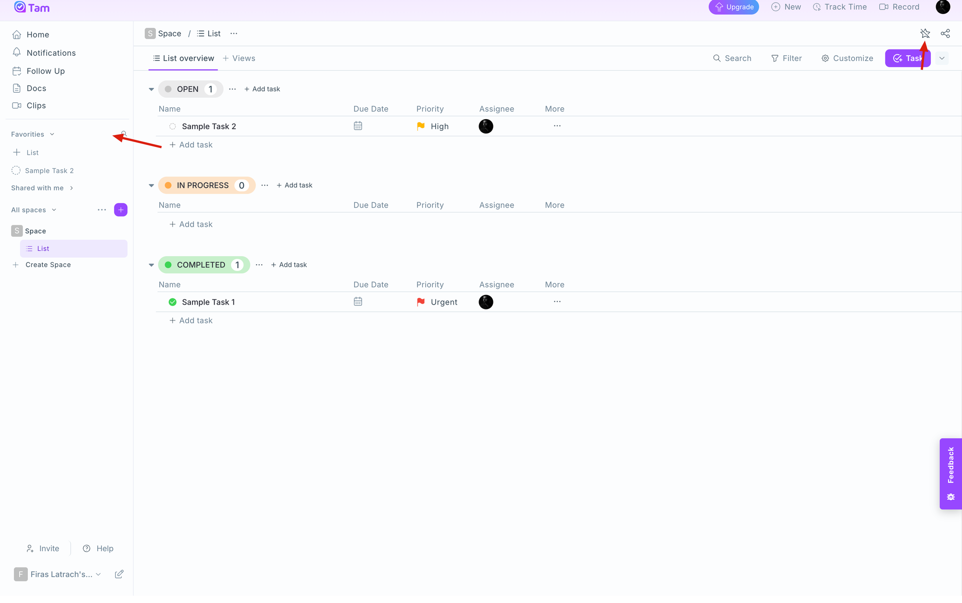Open the dropdown arrow beside the Task button
This screenshot has width=962, height=603.
click(942, 58)
